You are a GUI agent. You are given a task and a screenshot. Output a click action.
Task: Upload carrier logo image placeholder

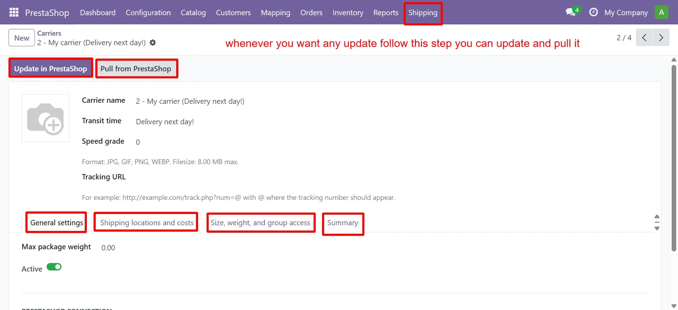coord(46,118)
